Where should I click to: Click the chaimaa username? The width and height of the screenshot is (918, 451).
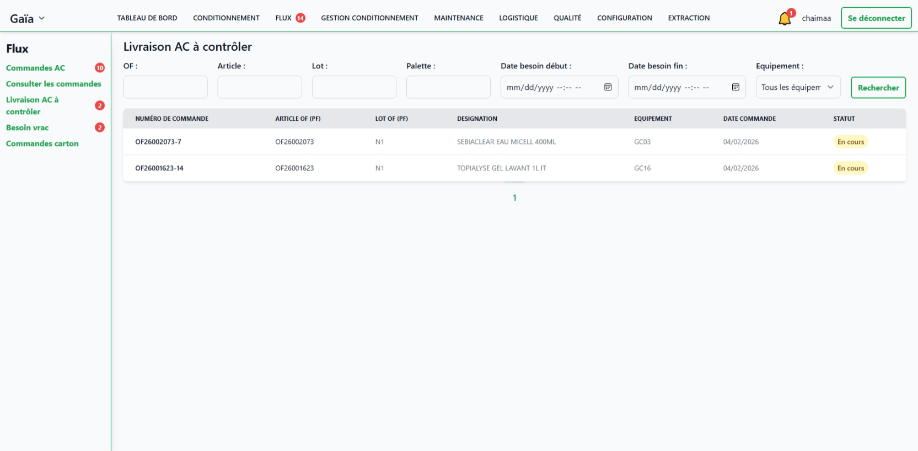click(816, 18)
